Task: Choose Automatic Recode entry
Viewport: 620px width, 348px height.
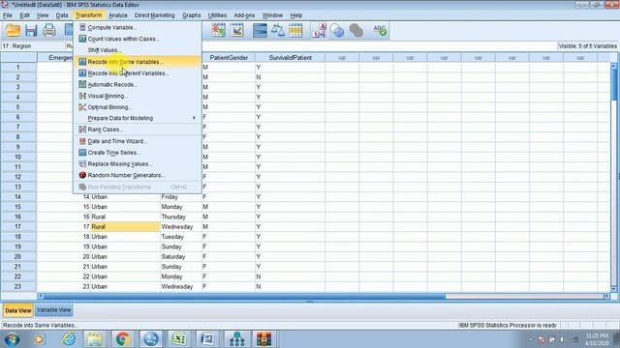Action: 138,84
